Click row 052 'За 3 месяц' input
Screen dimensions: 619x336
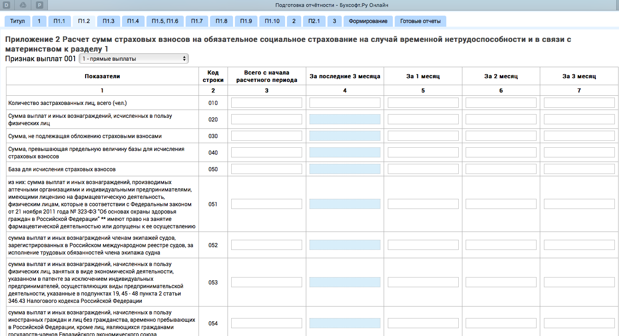(579, 245)
